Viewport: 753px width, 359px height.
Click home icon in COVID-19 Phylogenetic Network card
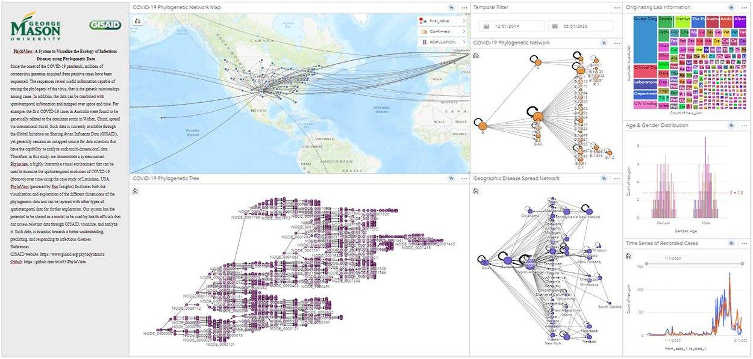point(478,55)
